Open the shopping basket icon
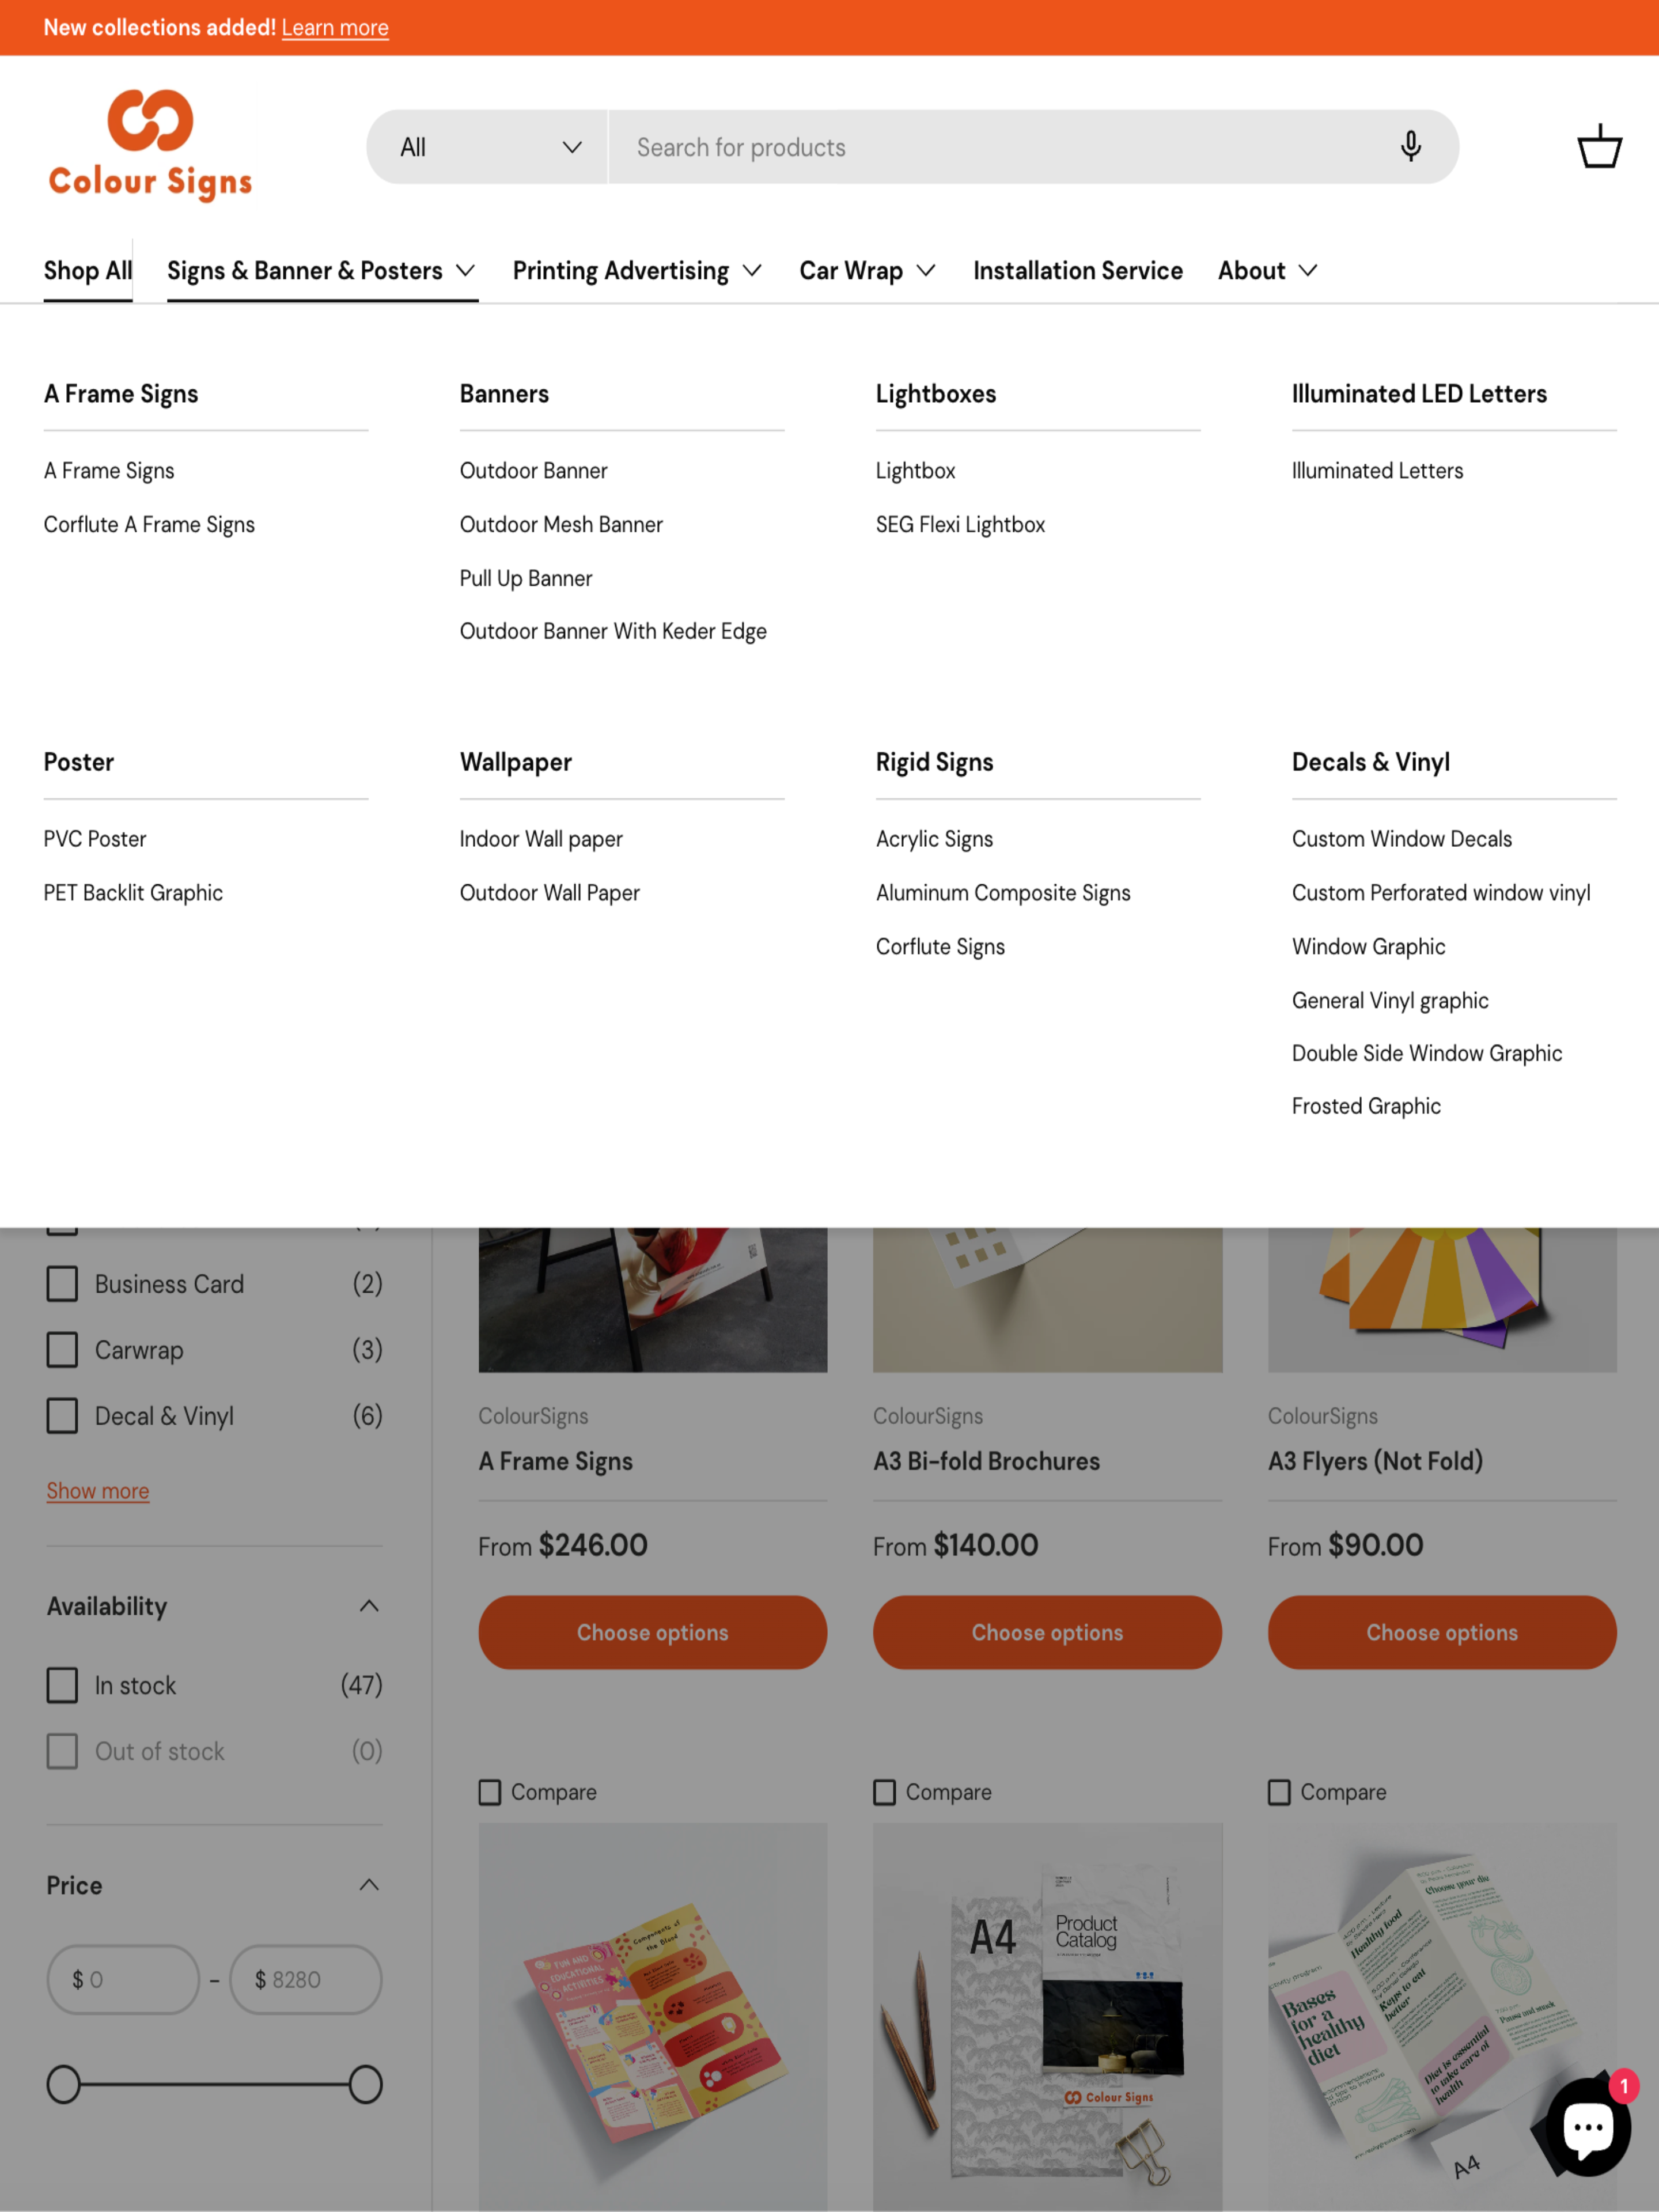Screen dimensions: 1659x2212 pos(1598,147)
